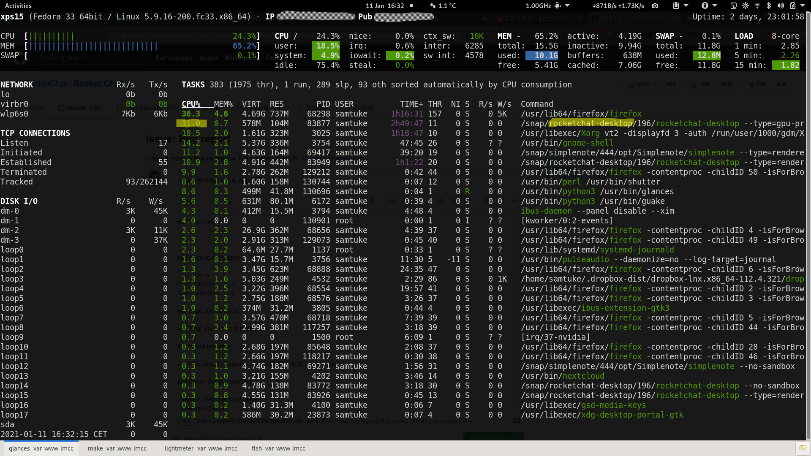Click the MEM% column header
This screenshot has height=456, width=811.
point(223,104)
